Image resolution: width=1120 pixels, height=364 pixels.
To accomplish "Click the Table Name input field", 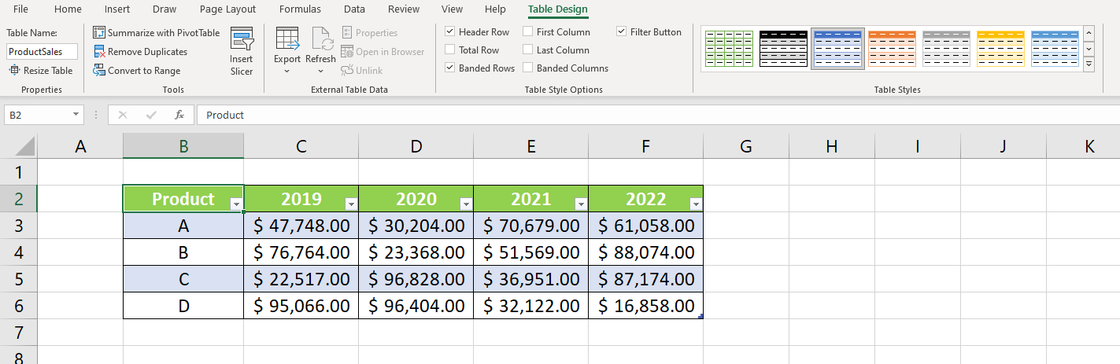I will [43, 51].
